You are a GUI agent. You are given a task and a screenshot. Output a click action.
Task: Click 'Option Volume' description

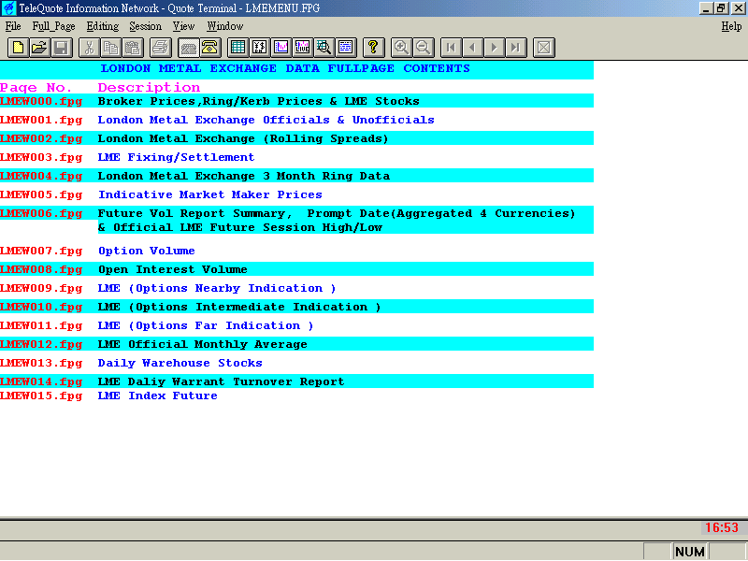pyautogui.click(x=147, y=251)
